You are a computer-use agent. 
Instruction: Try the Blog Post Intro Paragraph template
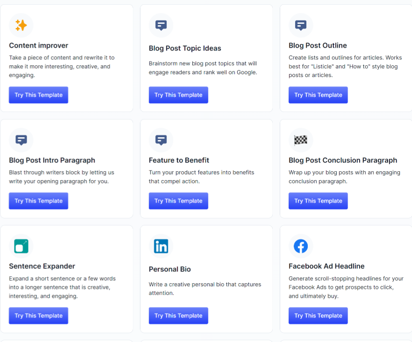pos(38,201)
